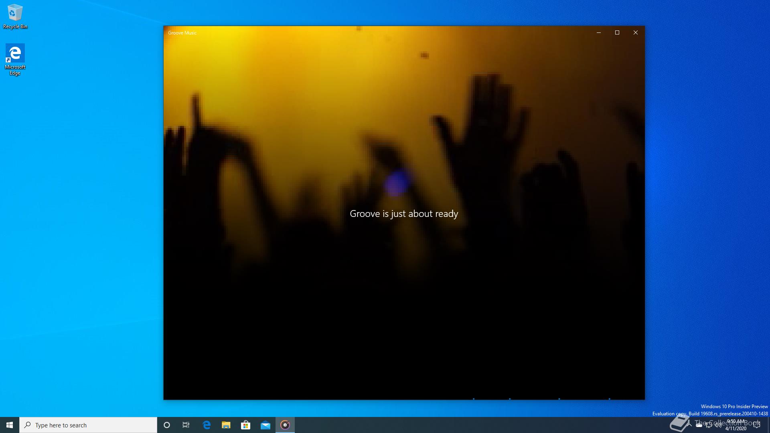Screen dimensions: 770x433
Task: Show hidden system tray icons
Action: [689, 425]
